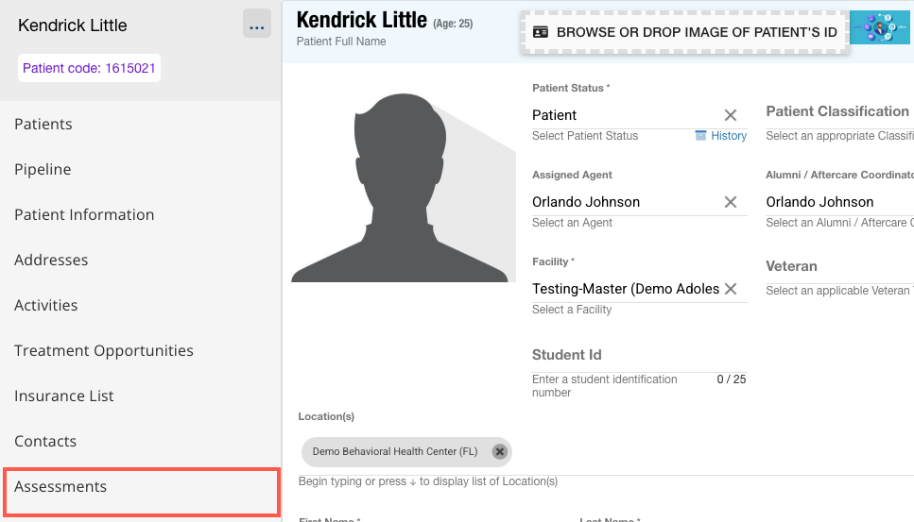Open the three-dot patient options menu
This screenshot has height=522, width=914.
coord(256,25)
